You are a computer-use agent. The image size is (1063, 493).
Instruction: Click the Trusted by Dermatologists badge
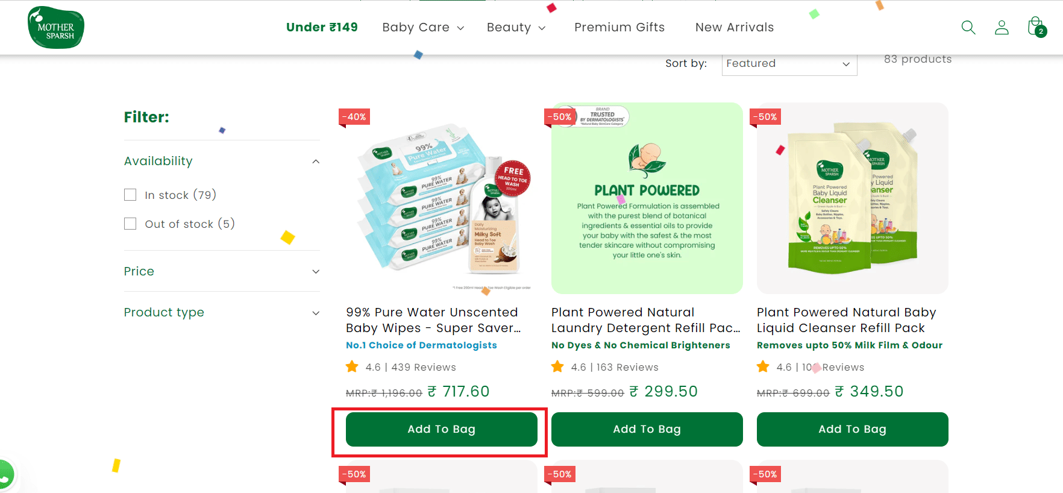click(x=602, y=116)
